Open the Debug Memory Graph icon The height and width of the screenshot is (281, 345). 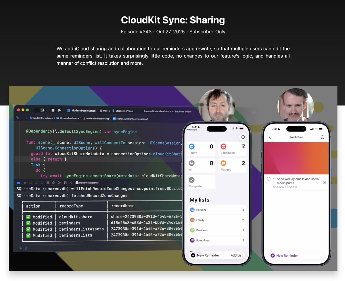pyautogui.click(x=54, y=183)
